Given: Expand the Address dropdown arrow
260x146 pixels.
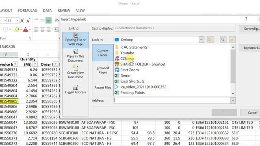Looking at the screenshot, I should (233, 100).
